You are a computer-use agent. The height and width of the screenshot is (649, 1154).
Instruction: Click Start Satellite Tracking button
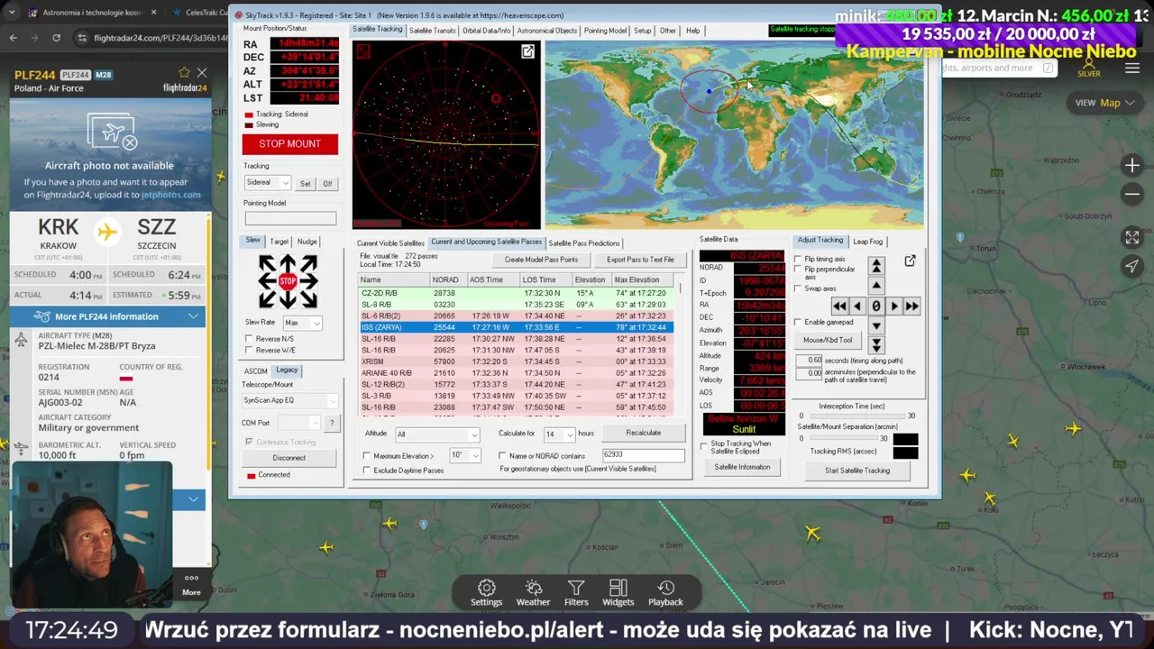[856, 471]
